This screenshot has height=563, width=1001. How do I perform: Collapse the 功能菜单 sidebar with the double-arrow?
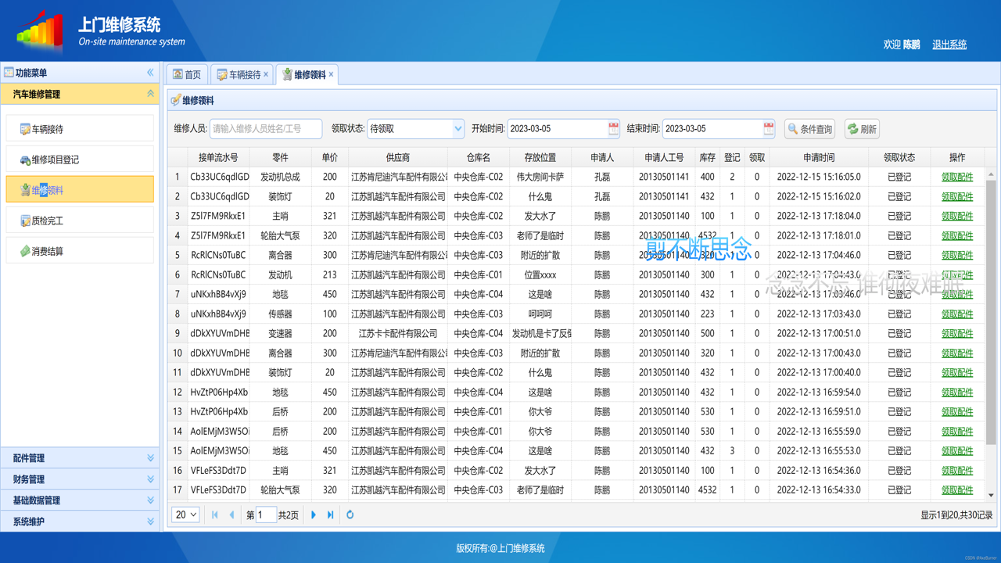150,73
